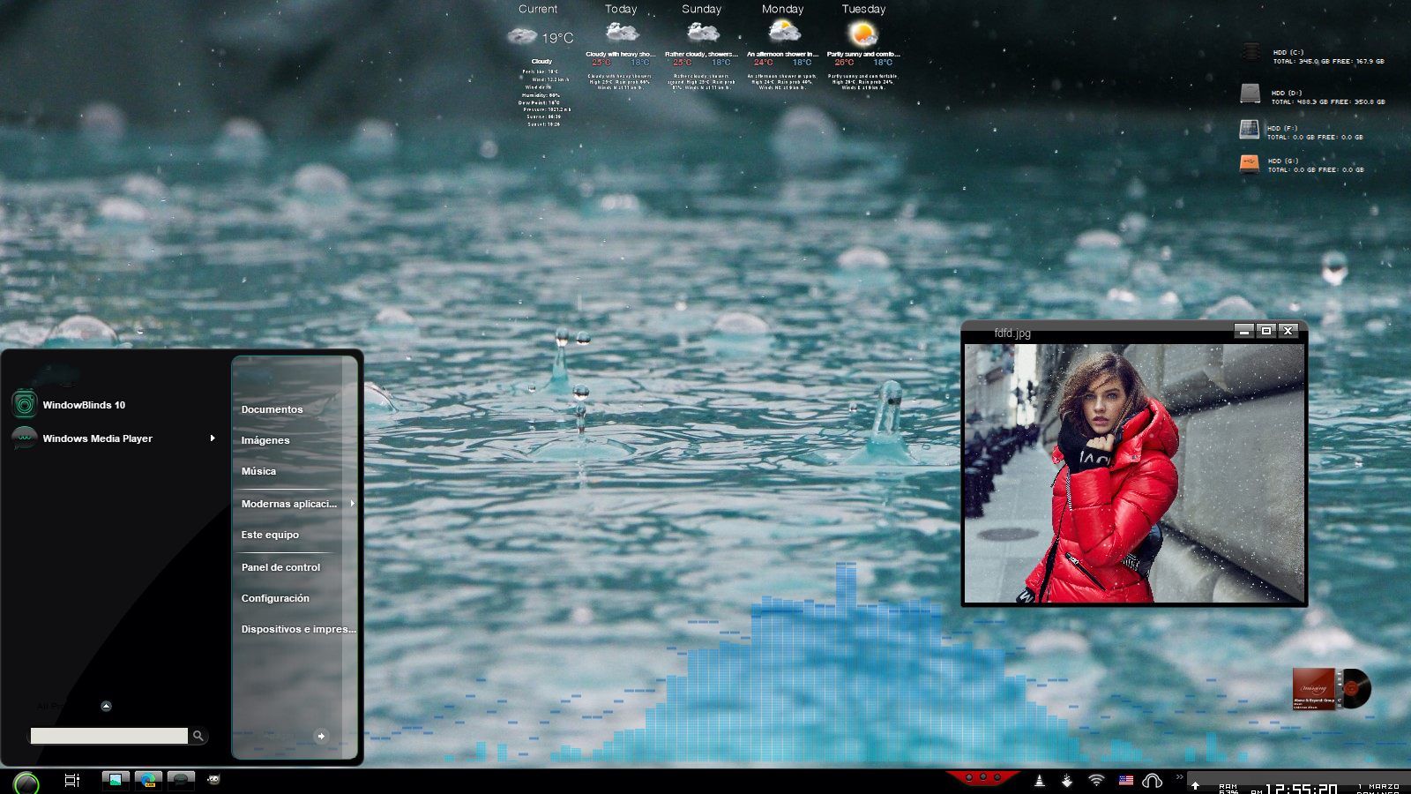Click the Apagar shutdown arrow button
This screenshot has height=794, width=1411.
(321, 736)
